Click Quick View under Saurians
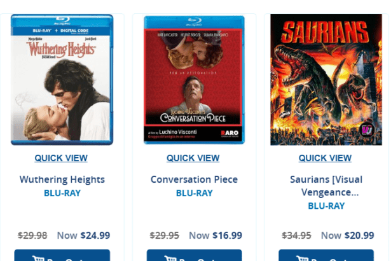The image size is (391, 261). (x=325, y=158)
